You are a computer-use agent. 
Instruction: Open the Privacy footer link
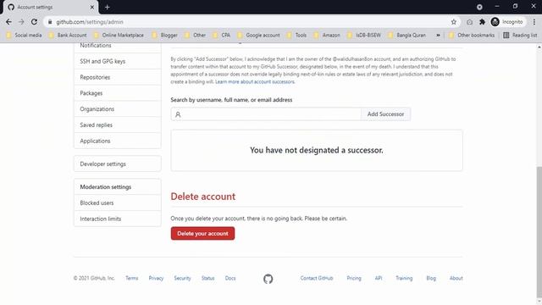[156, 278]
